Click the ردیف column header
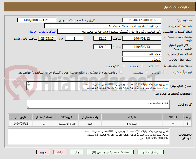 pos(187,117)
